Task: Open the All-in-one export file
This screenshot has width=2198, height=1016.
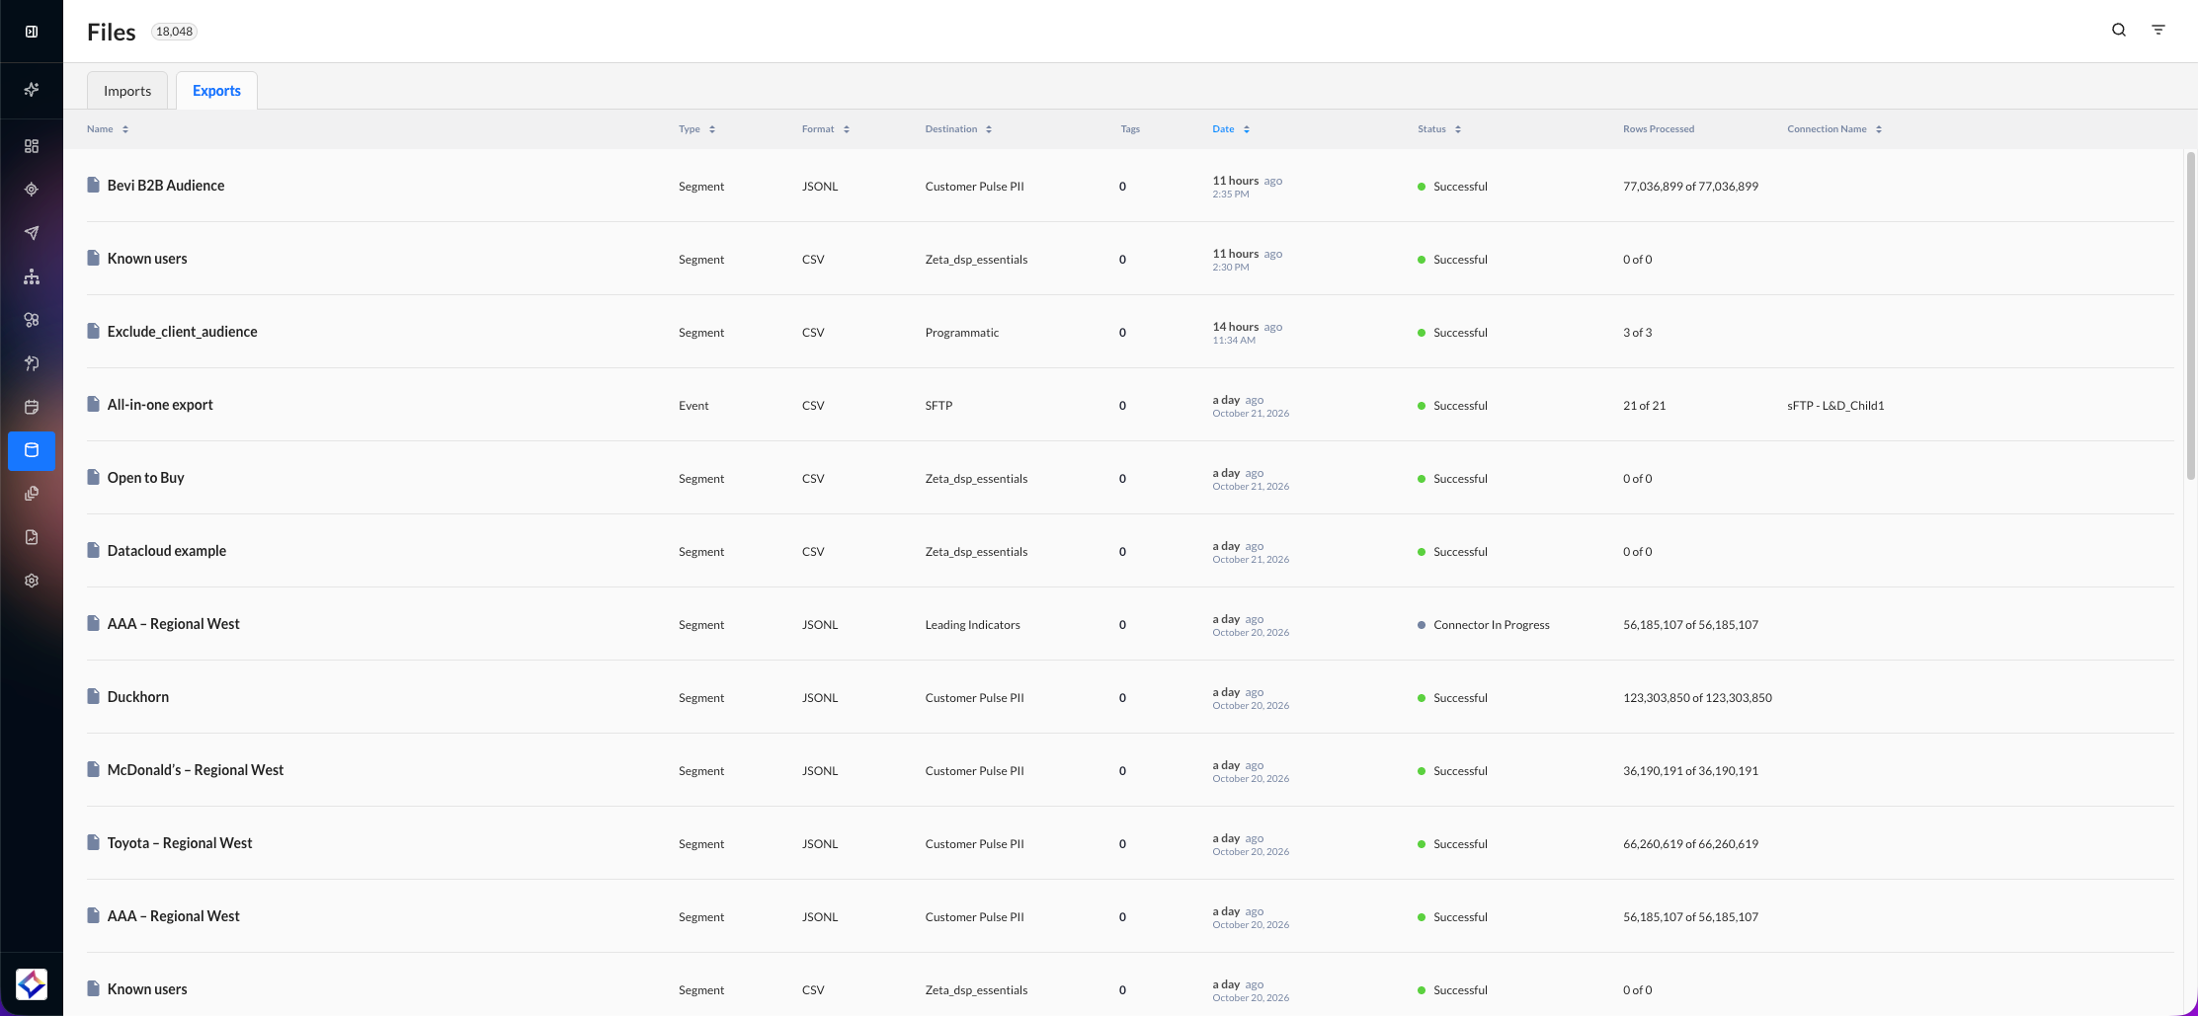Action: point(160,405)
